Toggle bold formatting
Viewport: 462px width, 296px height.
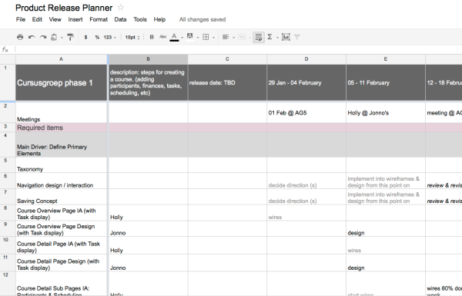pyautogui.click(x=152, y=37)
